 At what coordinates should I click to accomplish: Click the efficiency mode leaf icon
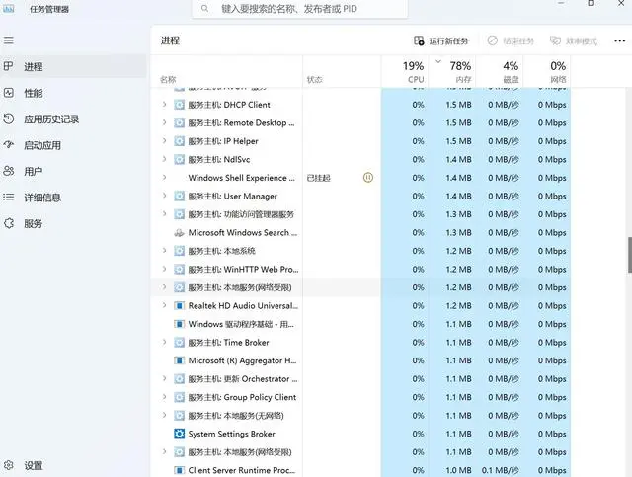click(x=555, y=40)
